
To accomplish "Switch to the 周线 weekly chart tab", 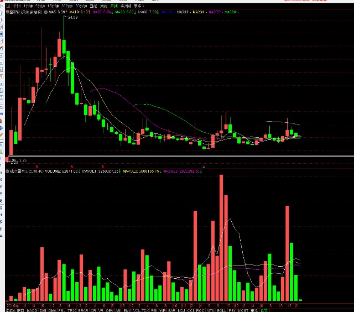I will pyautogui.click(x=103, y=6).
